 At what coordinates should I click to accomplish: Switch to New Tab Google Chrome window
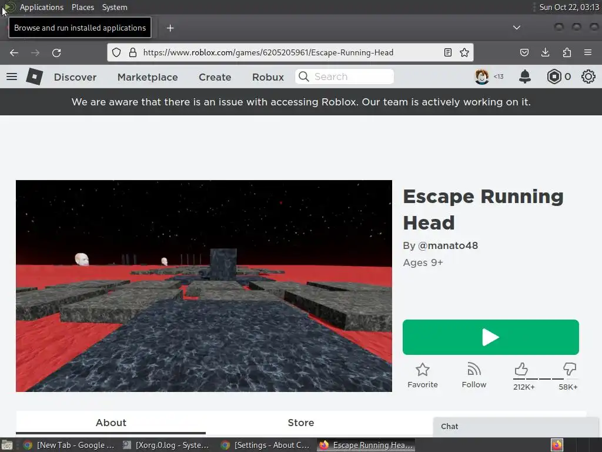[x=69, y=445]
